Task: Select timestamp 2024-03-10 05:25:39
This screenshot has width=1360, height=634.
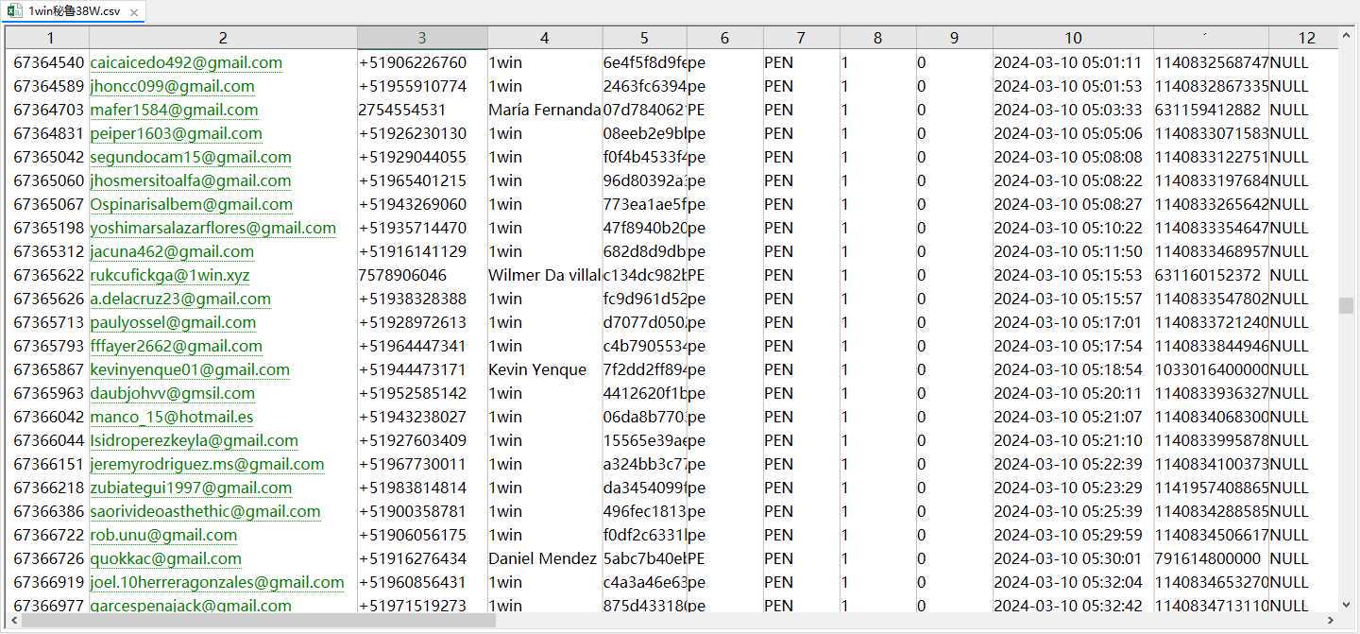Action: coord(1073,511)
